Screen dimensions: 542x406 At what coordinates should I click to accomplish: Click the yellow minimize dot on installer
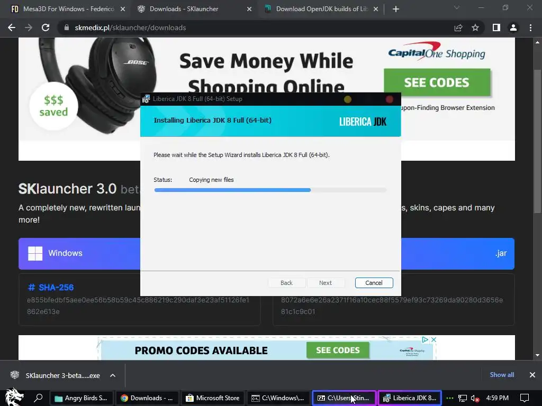pos(348,99)
